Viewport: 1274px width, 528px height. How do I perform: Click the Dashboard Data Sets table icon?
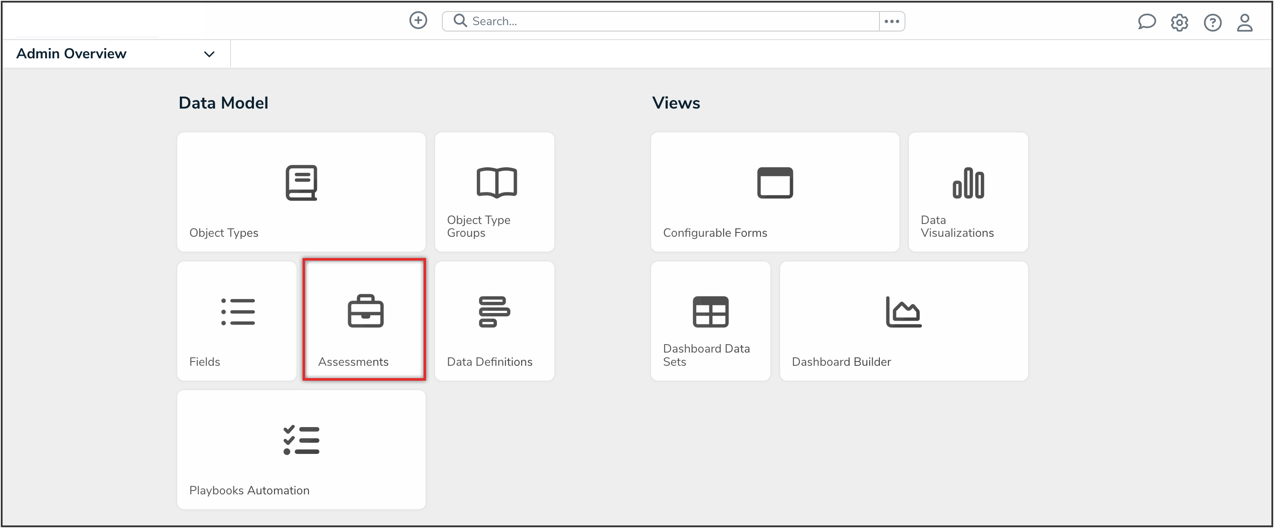tap(710, 311)
